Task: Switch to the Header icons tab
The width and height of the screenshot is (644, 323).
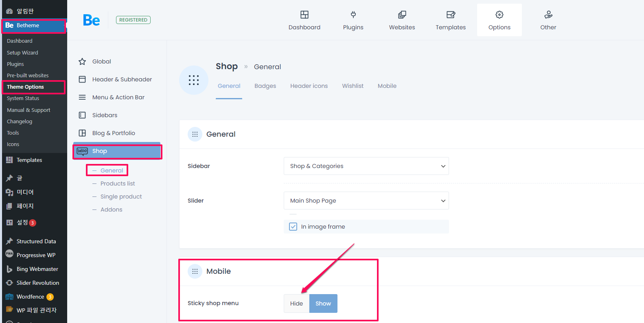Action: pos(309,86)
